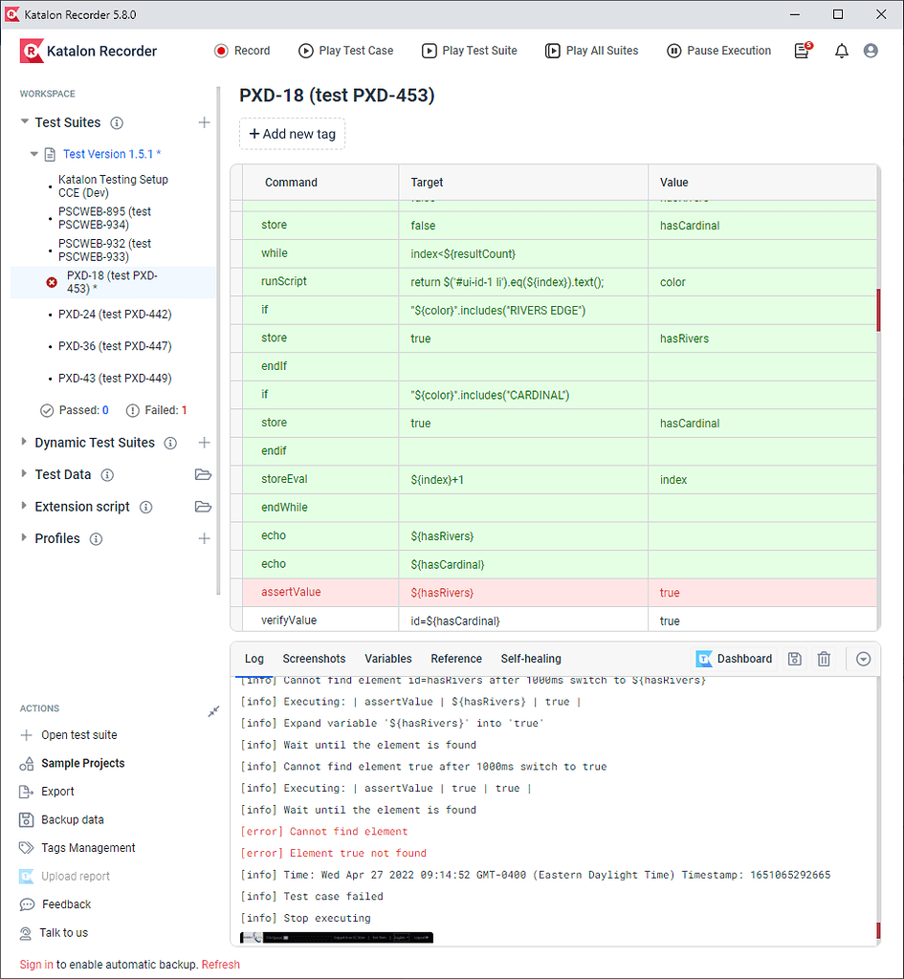Screen dimensions: 904x979
Task: Click Add new tag button
Action: 292,134
